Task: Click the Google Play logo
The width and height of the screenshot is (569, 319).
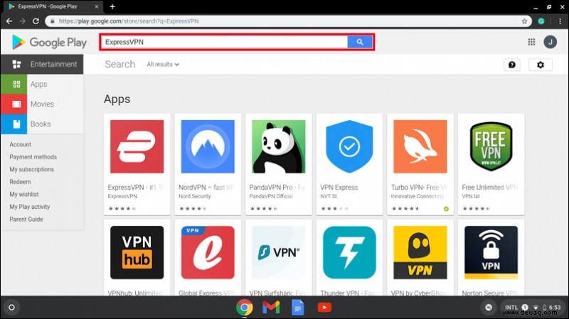Action: coord(49,43)
